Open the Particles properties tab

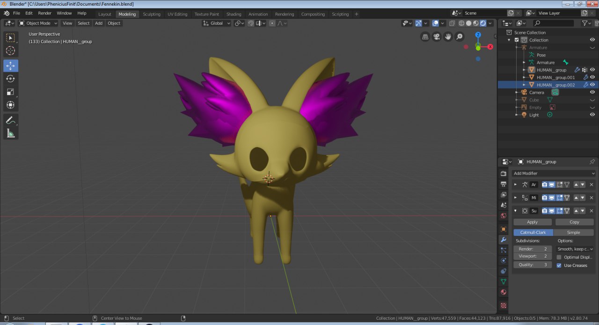pos(504,250)
